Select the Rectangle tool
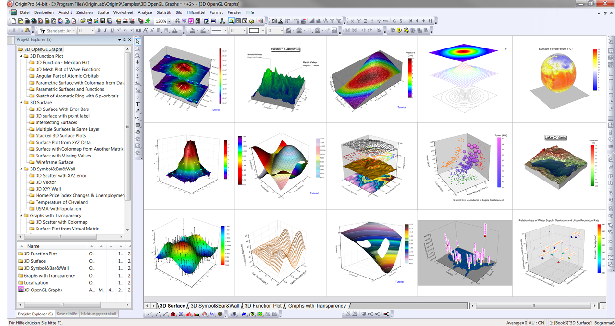Image resolution: width=615 pixels, height=326 pixels. [x=138, y=125]
